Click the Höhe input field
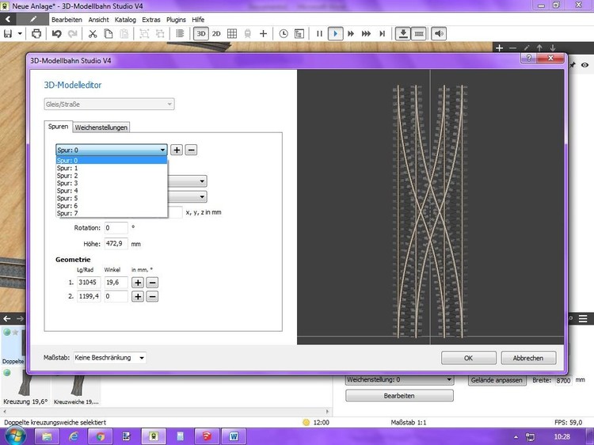The height and width of the screenshot is (445, 594). [116, 244]
